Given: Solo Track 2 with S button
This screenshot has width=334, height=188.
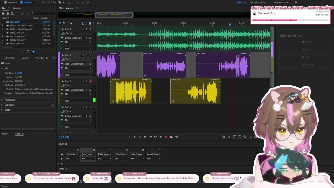Looking at the screenshot, I should pyautogui.click(x=86, y=55).
